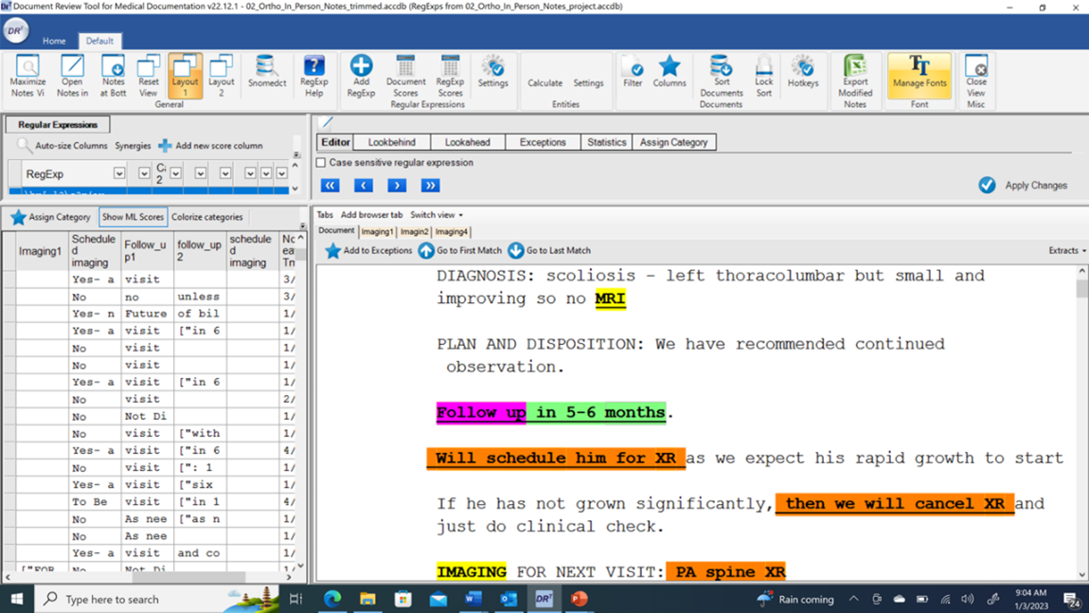Click the Columns star icon
Screen dimensions: 1089x613
click(669, 66)
